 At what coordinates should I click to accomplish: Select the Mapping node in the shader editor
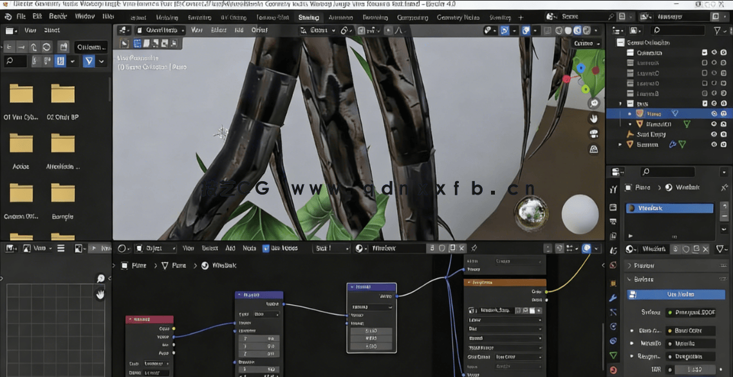click(x=259, y=295)
